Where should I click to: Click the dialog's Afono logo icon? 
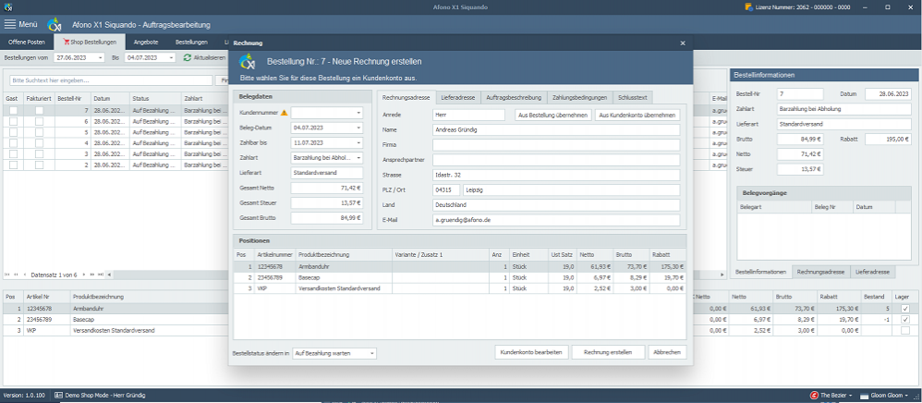click(249, 61)
